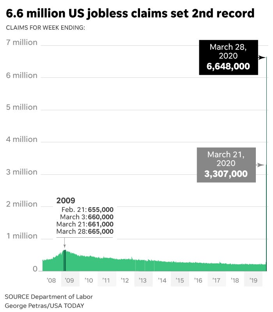Select the bold 2009 annotation heading
The width and height of the screenshot is (273, 312).
pyautogui.click(x=66, y=201)
